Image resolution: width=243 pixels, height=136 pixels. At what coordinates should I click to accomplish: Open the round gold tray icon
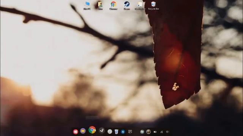tap(148, 131)
